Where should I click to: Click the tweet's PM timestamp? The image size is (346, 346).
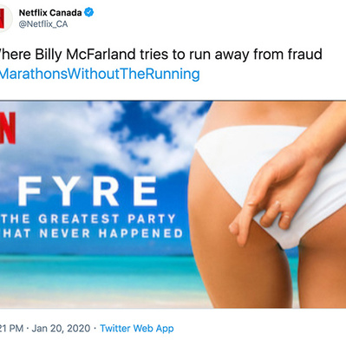point(11,329)
